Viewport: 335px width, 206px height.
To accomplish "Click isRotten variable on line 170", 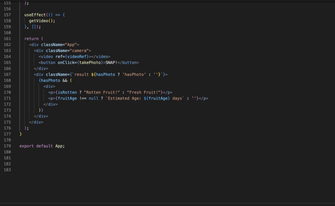I will coord(67,92).
